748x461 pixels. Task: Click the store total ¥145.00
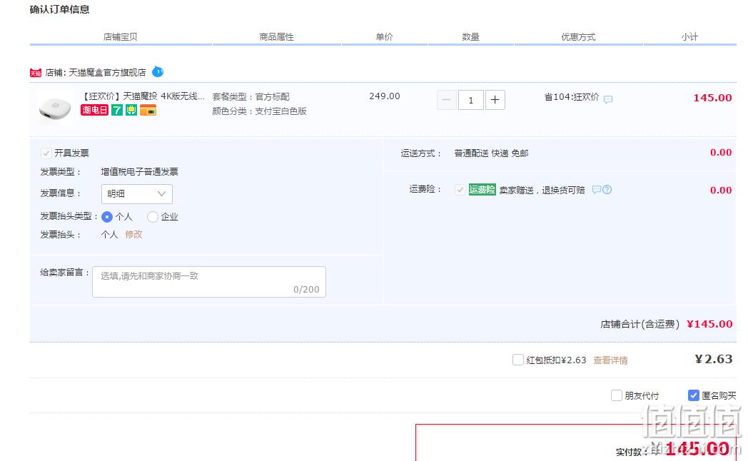coord(710,324)
